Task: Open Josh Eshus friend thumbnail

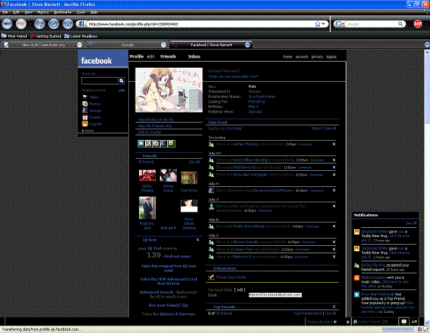Action: (x=189, y=178)
